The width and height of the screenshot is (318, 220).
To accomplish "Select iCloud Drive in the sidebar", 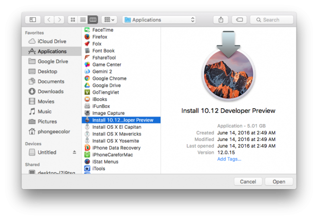I will [50, 42].
